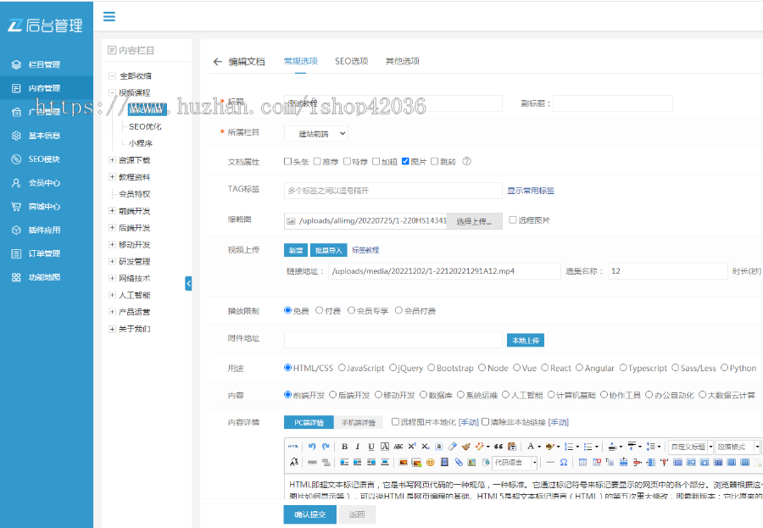
Task: Check the 头条 attribute checkbox
Action: coord(287,161)
